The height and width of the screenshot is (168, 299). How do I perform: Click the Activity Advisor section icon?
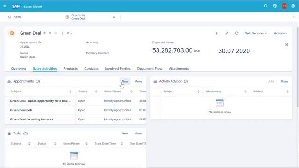155,82
